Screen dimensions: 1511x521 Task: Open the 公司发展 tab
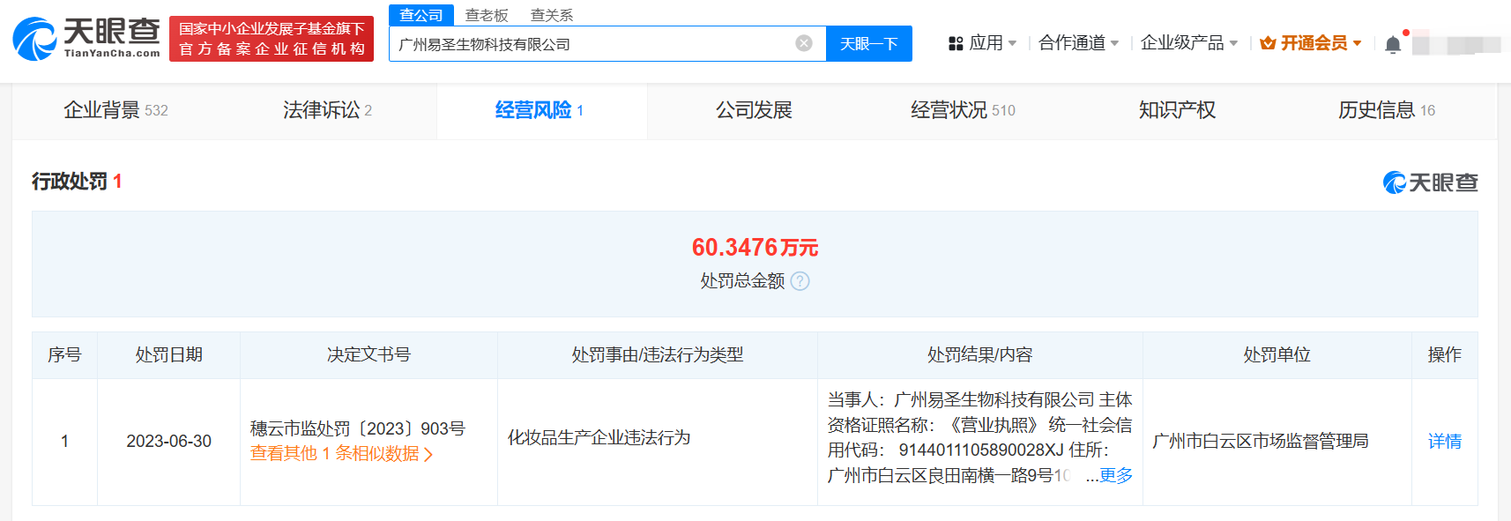754,110
